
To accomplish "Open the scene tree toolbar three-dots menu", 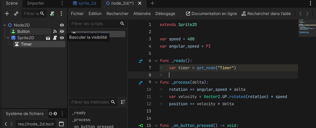I will pos(61,14).
